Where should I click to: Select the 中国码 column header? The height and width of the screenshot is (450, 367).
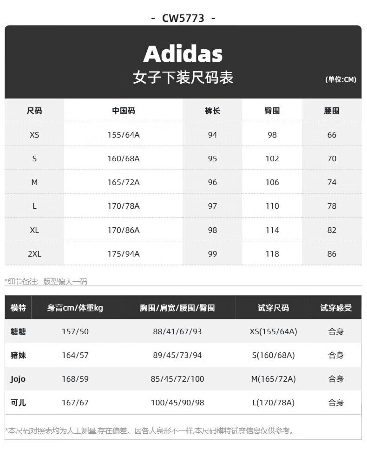[123, 111]
